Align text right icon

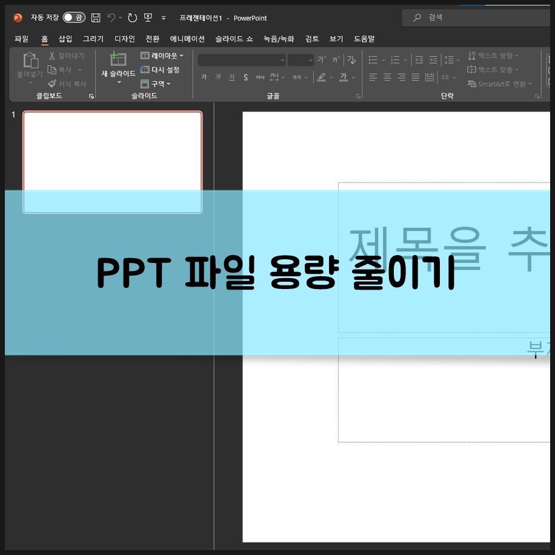tap(401, 77)
